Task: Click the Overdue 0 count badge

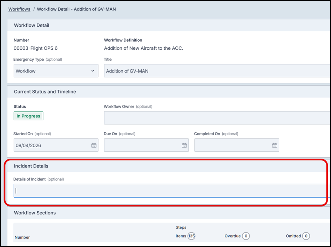Action: point(246,236)
